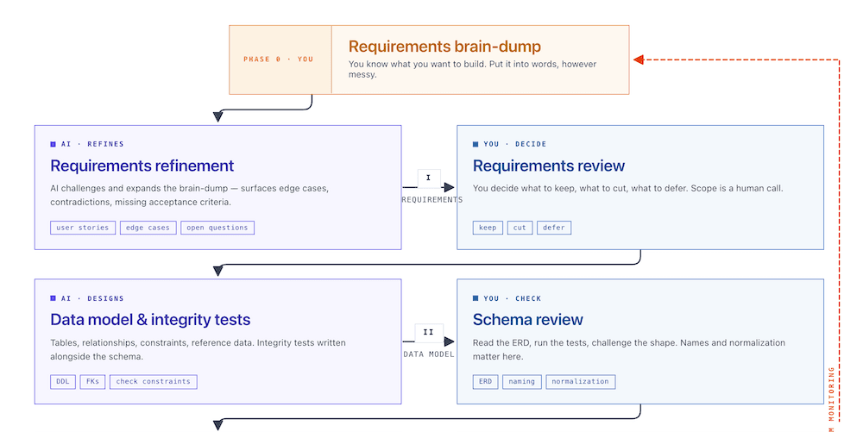Click the blue square icon beside YOU · CHECK
Screen dimensions: 863x432
coord(476,298)
